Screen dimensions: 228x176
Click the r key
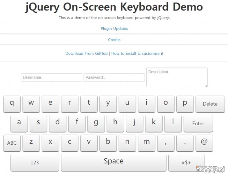[x=70, y=104]
